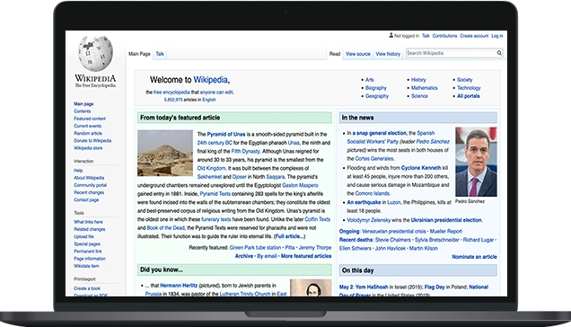Click More featured articles
571x327 pixels.
306,256
